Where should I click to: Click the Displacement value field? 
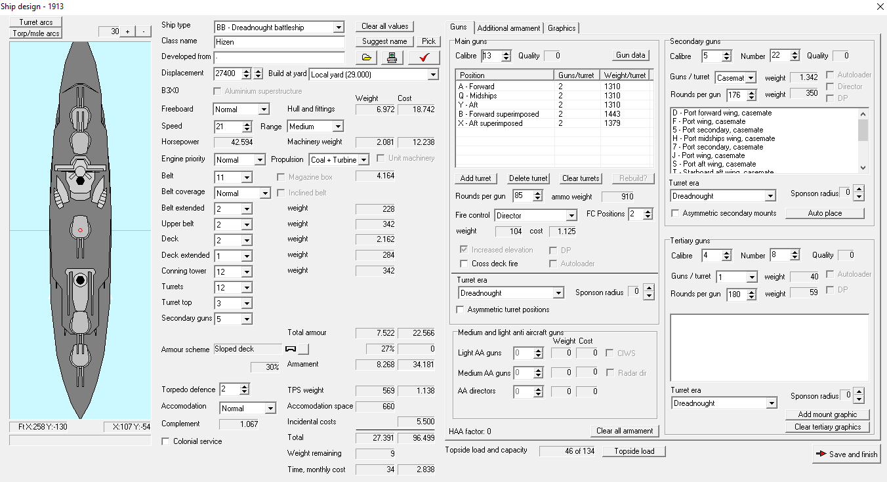[227, 74]
